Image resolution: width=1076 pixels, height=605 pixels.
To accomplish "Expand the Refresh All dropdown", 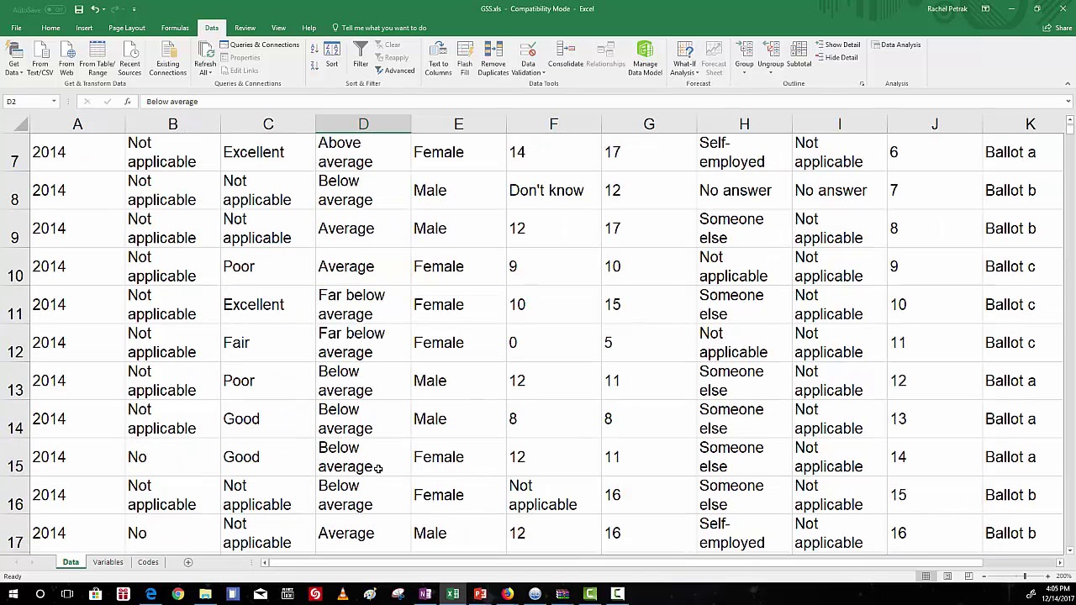I will click(205, 72).
